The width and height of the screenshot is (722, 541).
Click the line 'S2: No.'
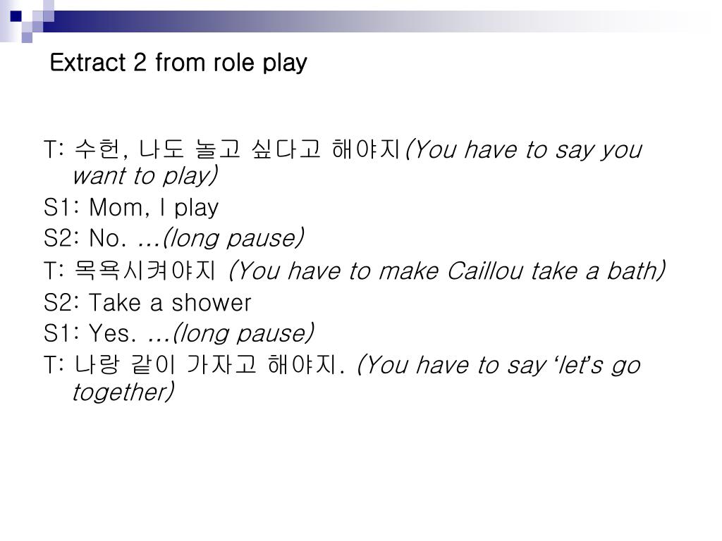pyautogui.click(x=85, y=238)
